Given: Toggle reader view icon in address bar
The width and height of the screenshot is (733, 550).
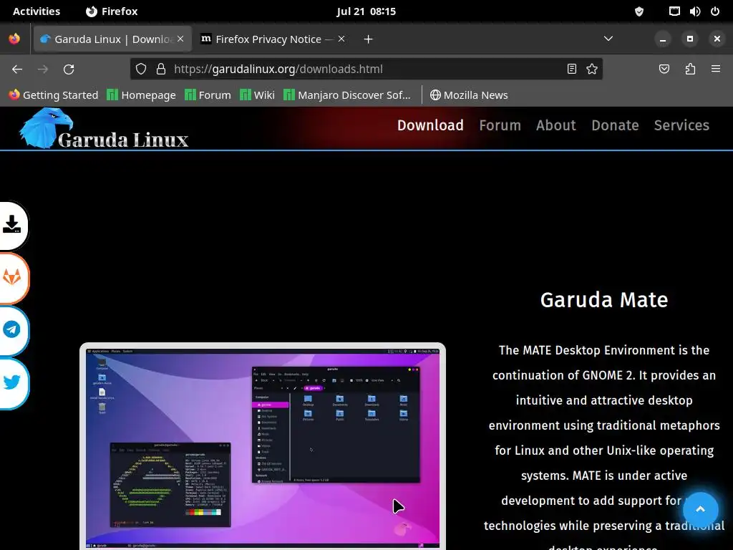Looking at the screenshot, I should click(x=572, y=69).
